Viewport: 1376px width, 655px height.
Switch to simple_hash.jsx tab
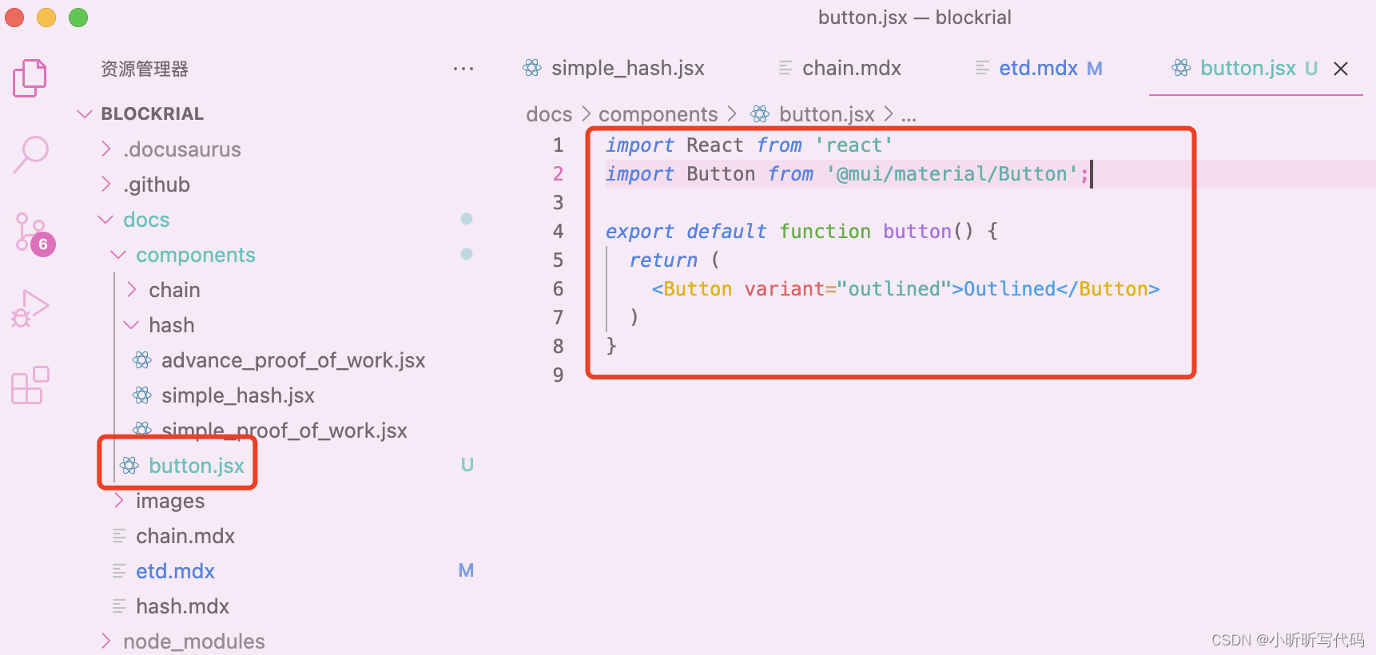click(627, 69)
